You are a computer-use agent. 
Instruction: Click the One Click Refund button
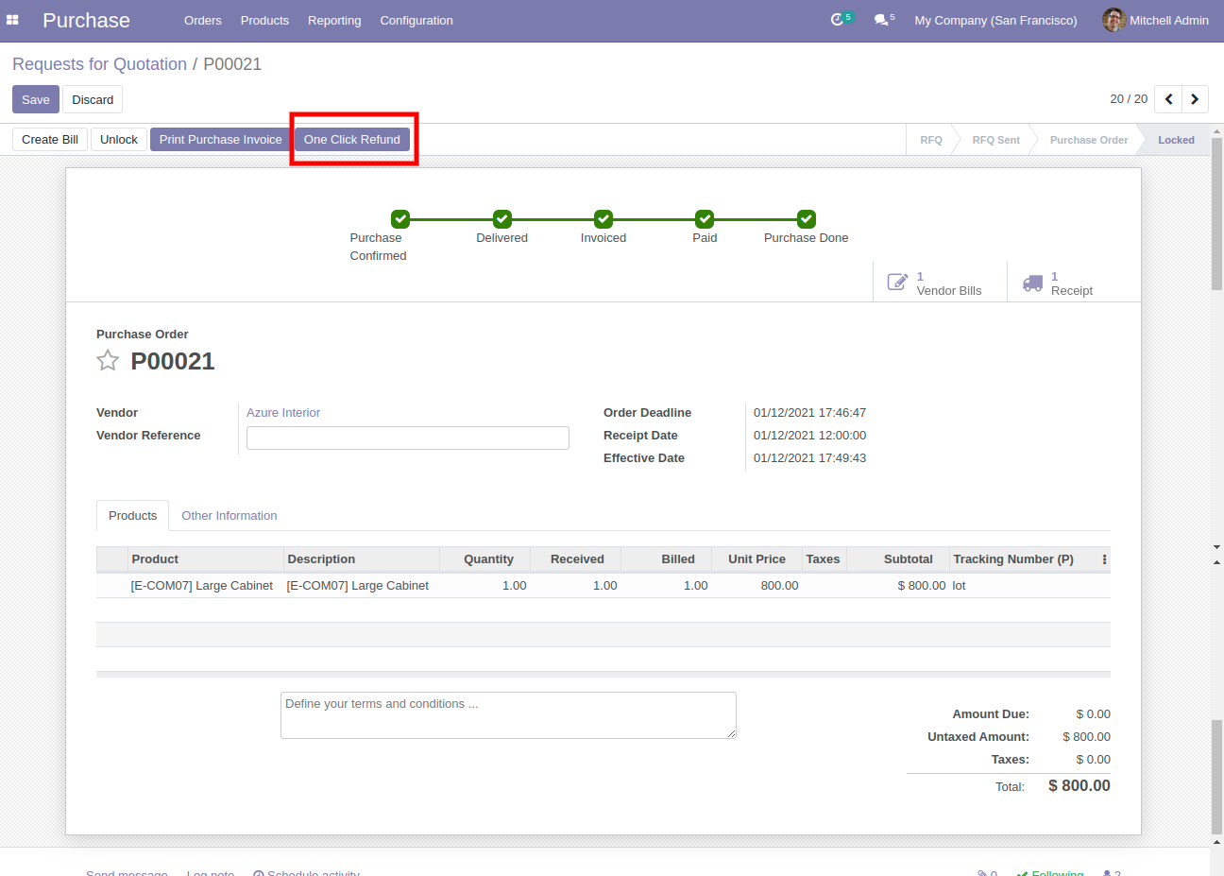tap(352, 139)
